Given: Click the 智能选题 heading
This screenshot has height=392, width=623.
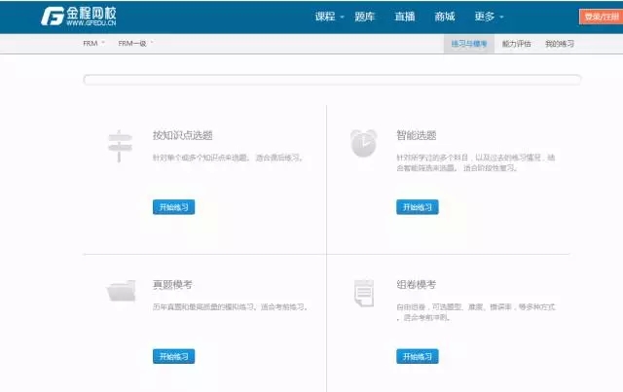Looking at the screenshot, I should [x=416, y=135].
